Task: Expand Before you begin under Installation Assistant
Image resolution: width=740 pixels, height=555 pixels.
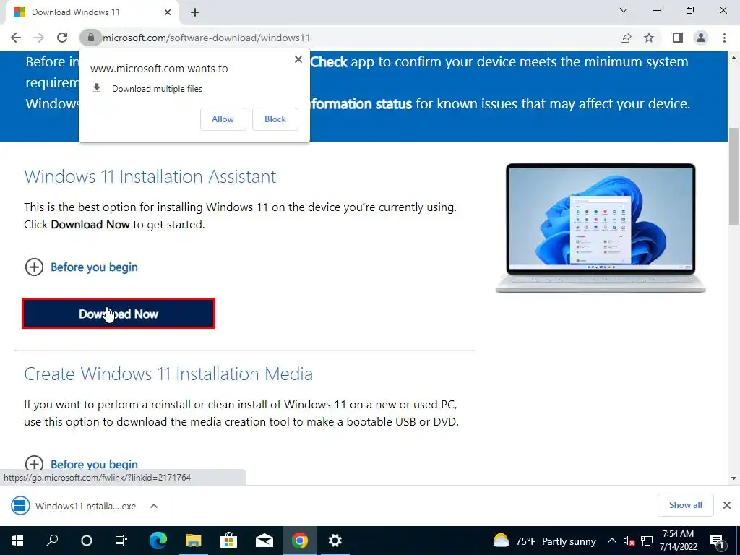Action: coord(81,267)
